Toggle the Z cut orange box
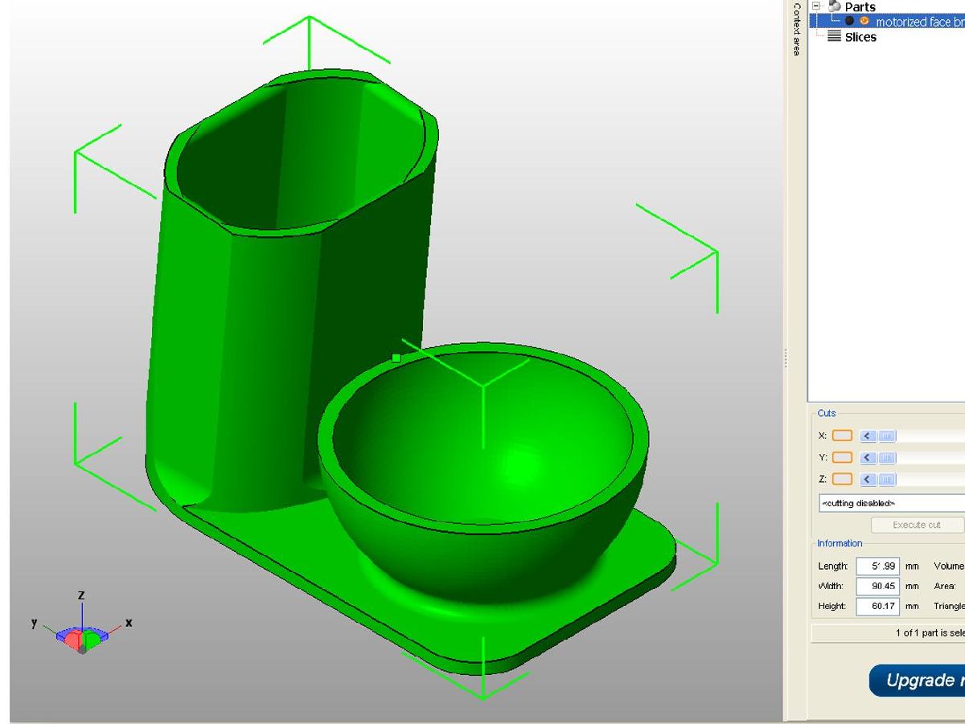This screenshot has height=724, width=965. coord(842,480)
